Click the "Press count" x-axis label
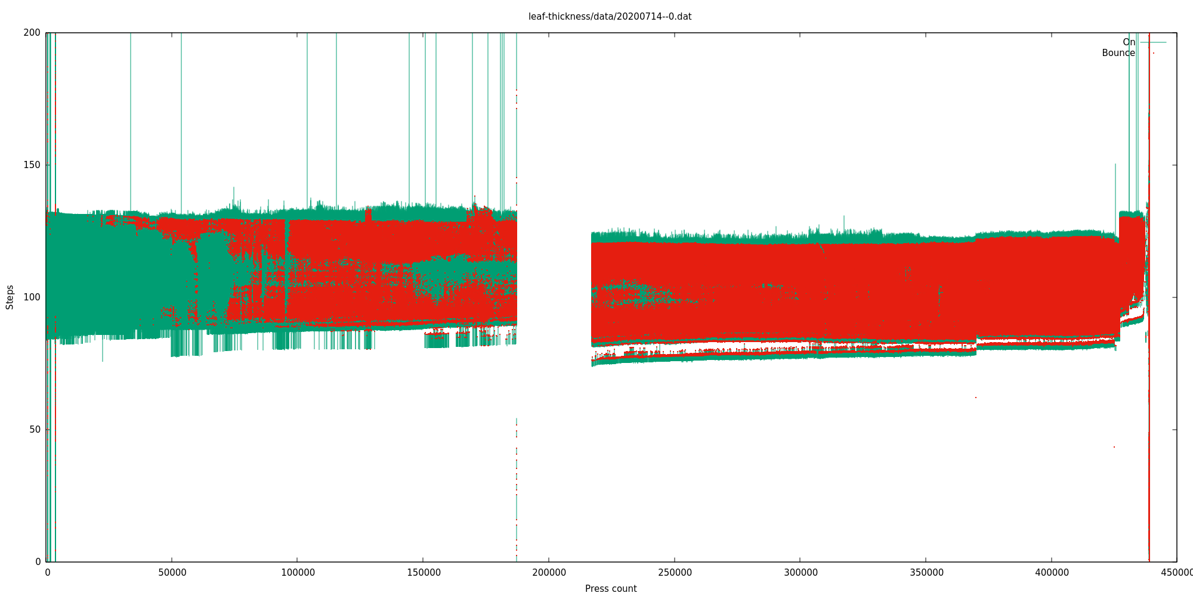Screen dimensions: 1193x596 coord(610,589)
